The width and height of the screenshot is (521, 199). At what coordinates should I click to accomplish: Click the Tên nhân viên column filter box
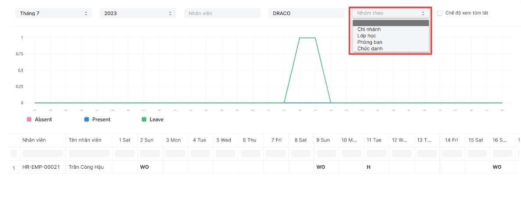pos(89,153)
